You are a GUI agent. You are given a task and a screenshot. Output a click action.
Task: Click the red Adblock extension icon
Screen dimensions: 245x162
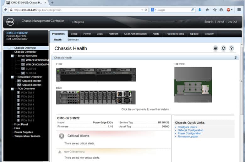click(x=228, y=10)
